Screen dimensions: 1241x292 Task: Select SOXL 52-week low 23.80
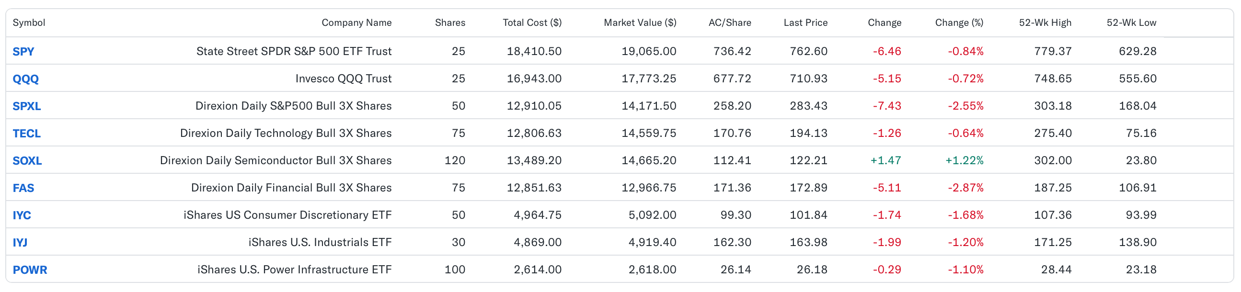pos(1141,160)
